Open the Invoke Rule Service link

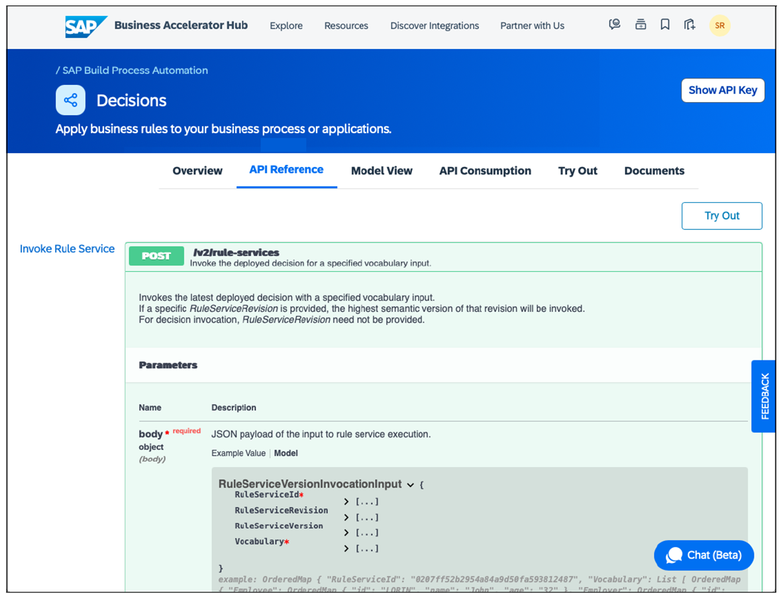tap(67, 249)
